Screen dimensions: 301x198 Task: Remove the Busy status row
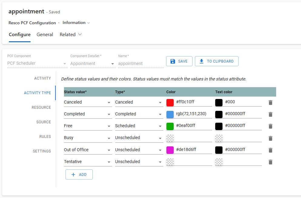270,138
